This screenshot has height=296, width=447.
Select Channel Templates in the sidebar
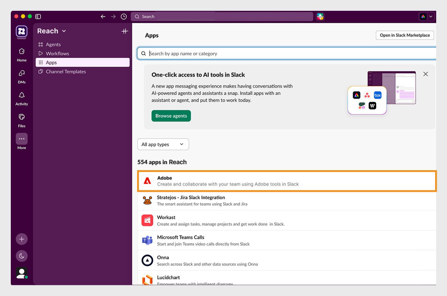[83, 71]
